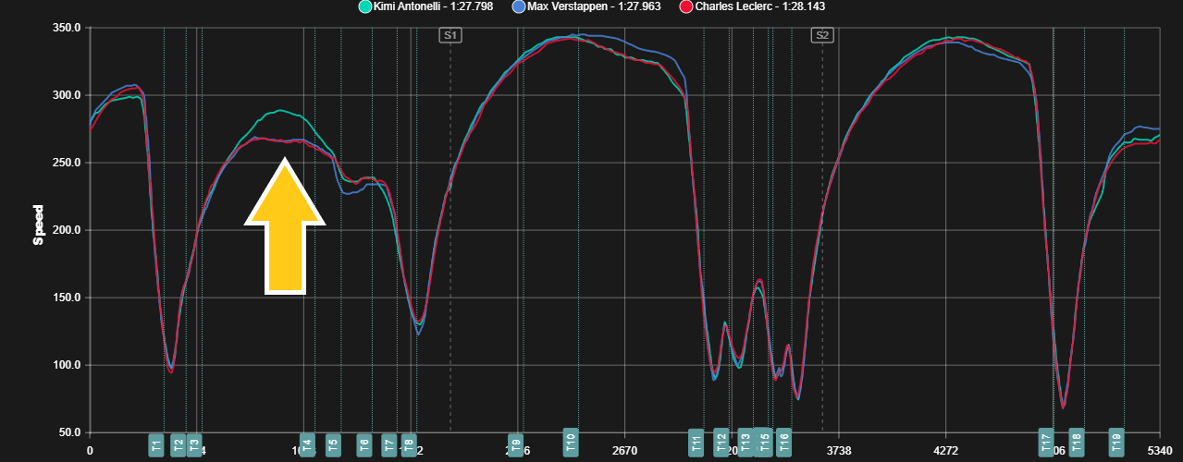Viewport: 1183px width, 462px height.
Task: Click the 100.0 y-axis tick label
Action: tap(67, 365)
